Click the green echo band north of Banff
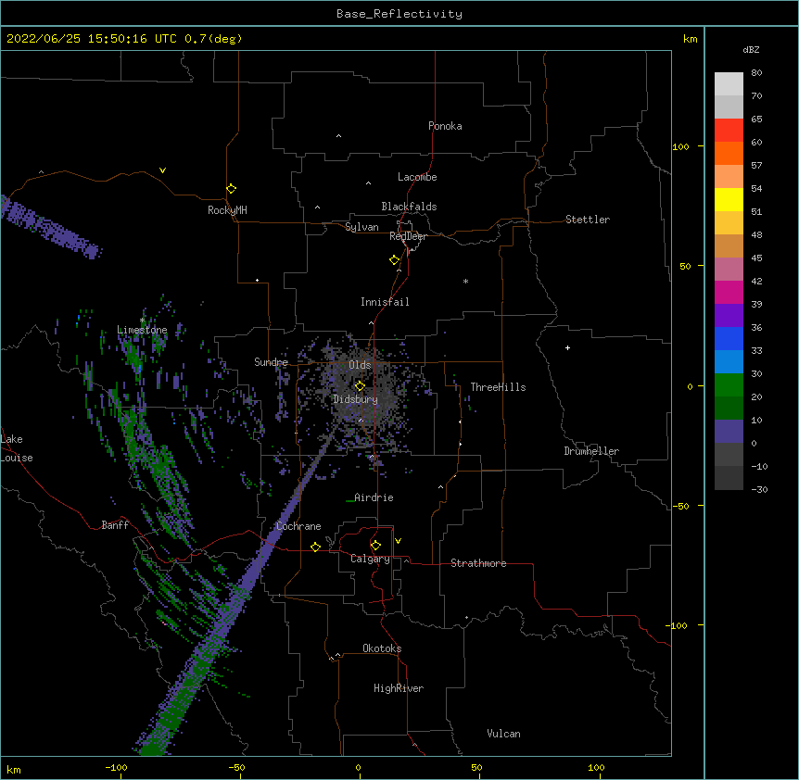Viewport: 799px width, 780px height. click(x=153, y=459)
